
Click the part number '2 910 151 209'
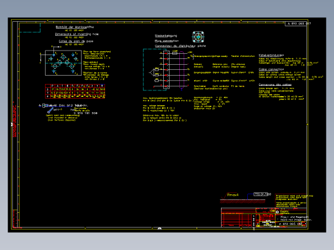[85, 113]
